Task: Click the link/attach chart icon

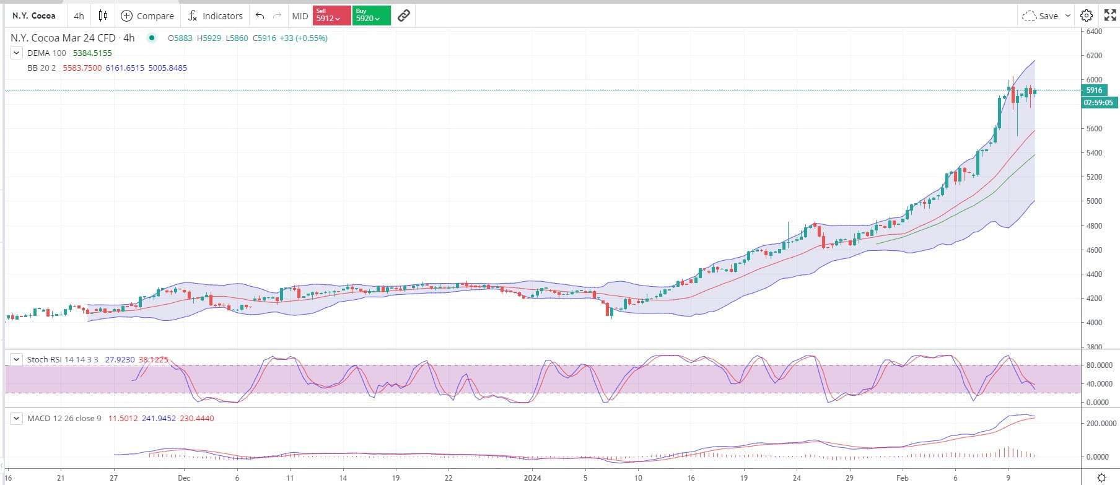Action: coord(404,16)
